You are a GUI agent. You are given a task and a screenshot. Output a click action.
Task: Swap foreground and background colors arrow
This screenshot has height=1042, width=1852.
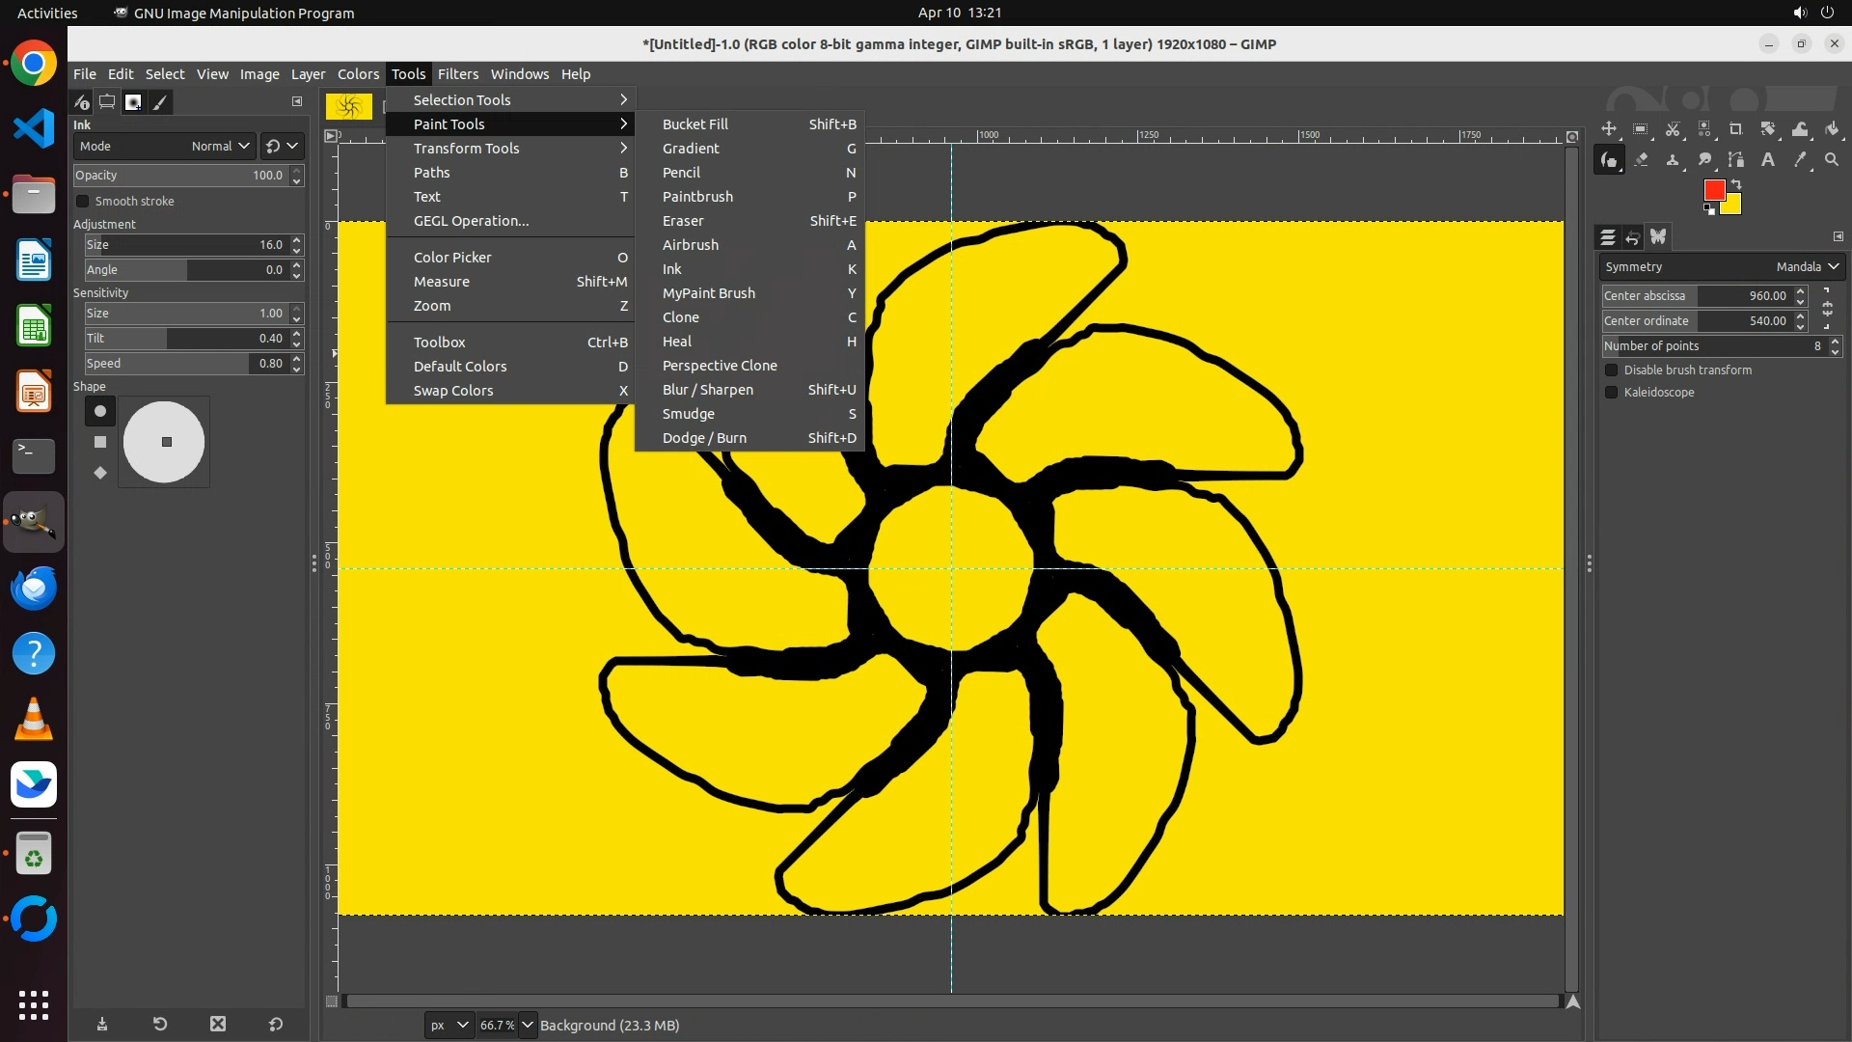coord(1736,183)
